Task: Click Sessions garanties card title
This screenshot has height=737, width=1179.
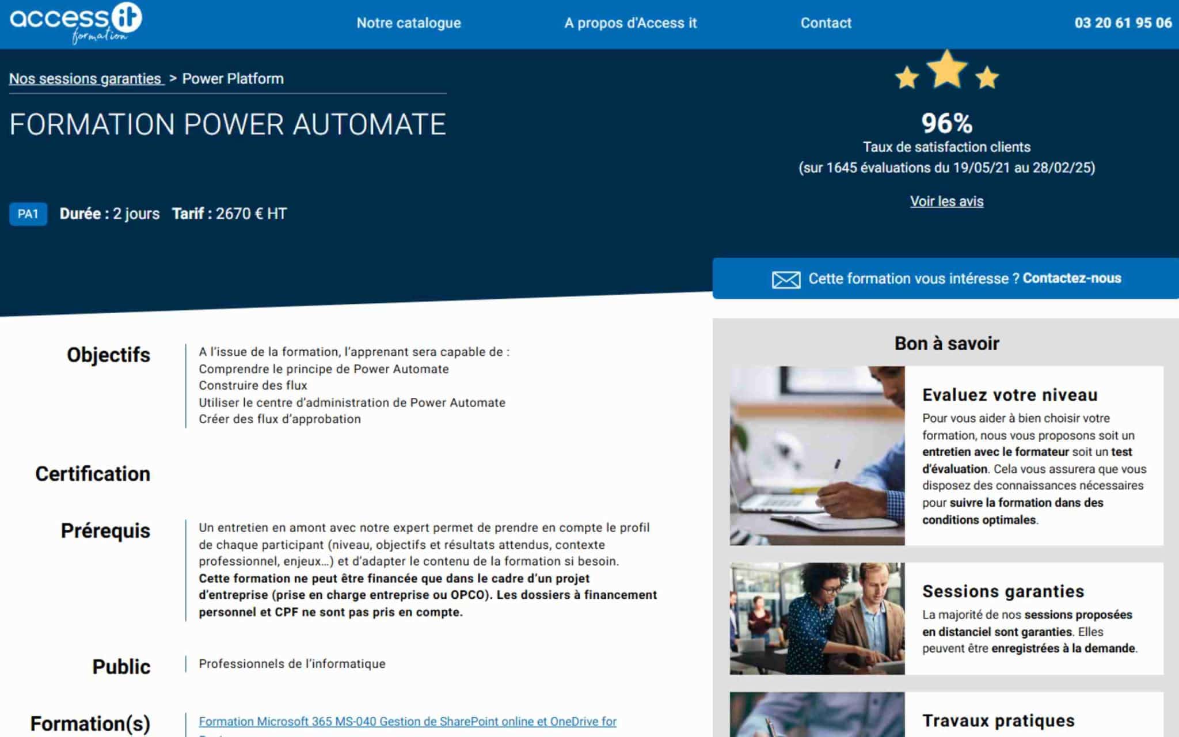Action: pos(1003,591)
